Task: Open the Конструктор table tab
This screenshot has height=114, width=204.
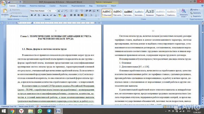Action: click(x=102, y=6)
